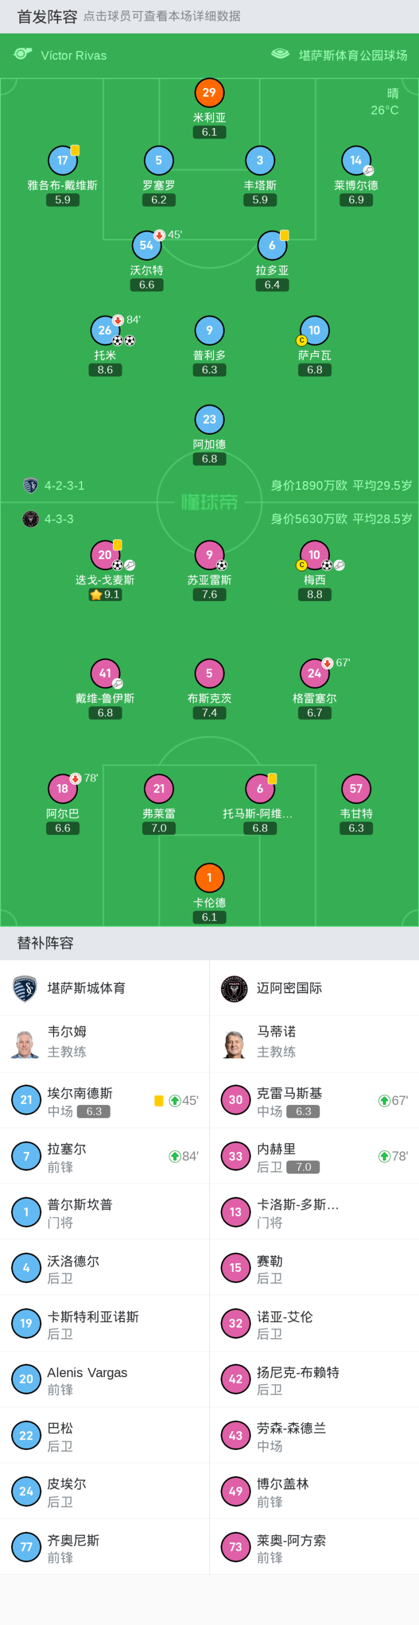Click goalkeeper 卡伦德's number 1 badge
Image resolution: width=419 pixels, height=1625 pixels.
click(x=209, y=877)
